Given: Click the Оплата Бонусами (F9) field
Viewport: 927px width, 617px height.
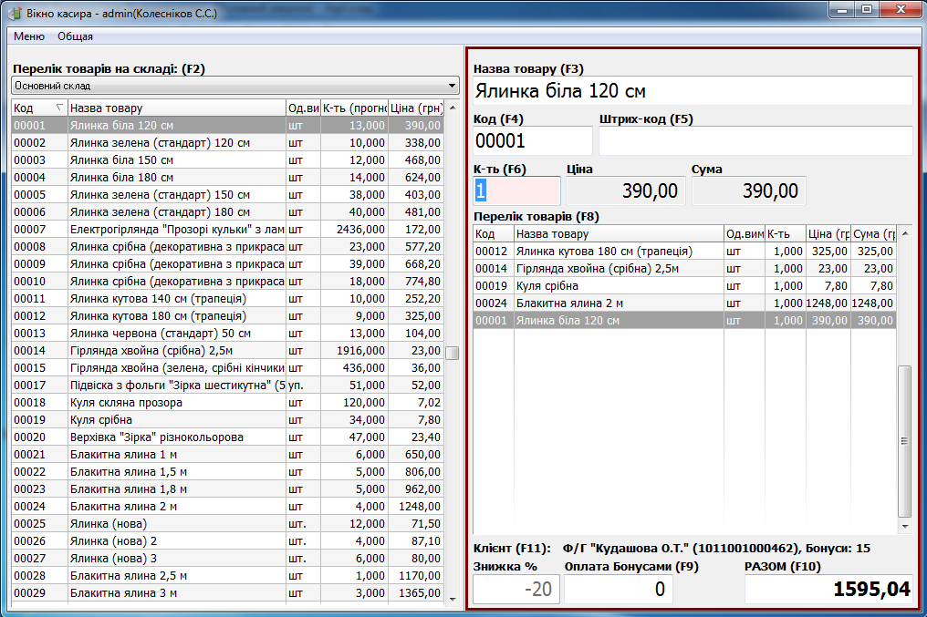Looking at the screenshot, I should tap(618, 590).
